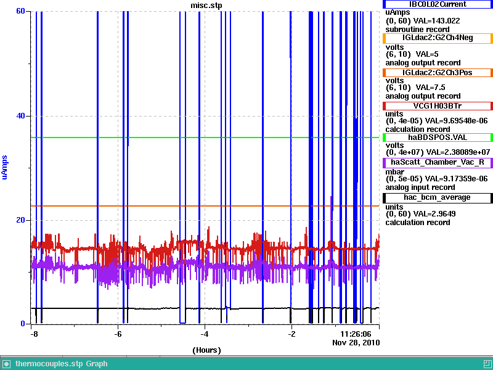Click the mbar units label
Viewport: 493px width, 370px height.
(x=394, y=172)
